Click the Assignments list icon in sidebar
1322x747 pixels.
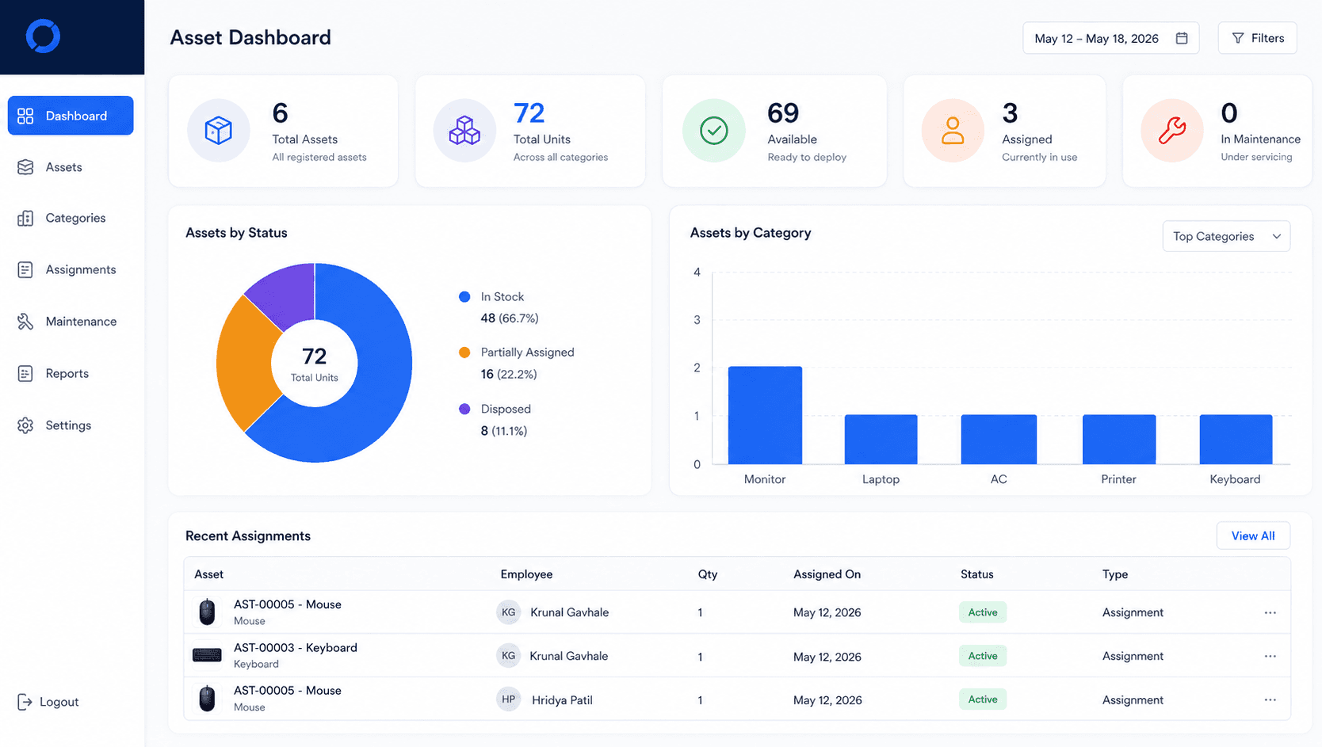pyautogui.click(x=25, y=270)
